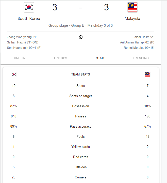Click the soccer ball goals icon

(x=81, y=37)
